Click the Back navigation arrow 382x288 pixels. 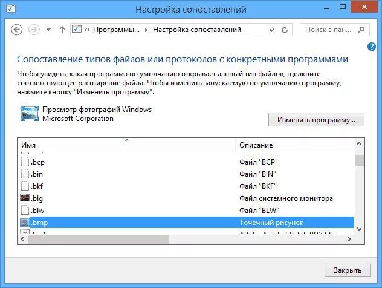16,30
